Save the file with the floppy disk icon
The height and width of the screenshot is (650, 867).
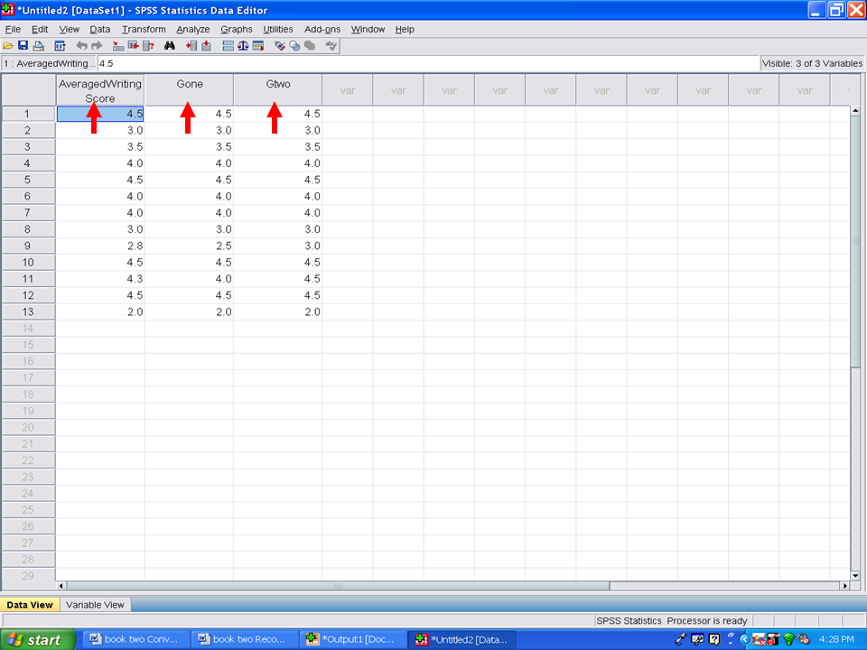click(x=23, y=45)
